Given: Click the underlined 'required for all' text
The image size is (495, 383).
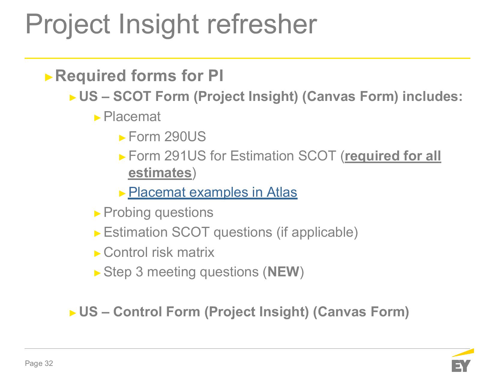Looking at the screenshot, I should pos(393,156).
